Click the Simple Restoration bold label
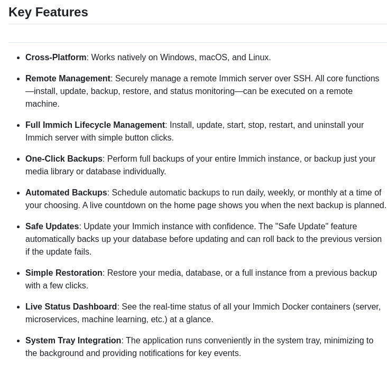Image resolution: width=387 pixels, height=365 pixels. [x=63, y=273]
